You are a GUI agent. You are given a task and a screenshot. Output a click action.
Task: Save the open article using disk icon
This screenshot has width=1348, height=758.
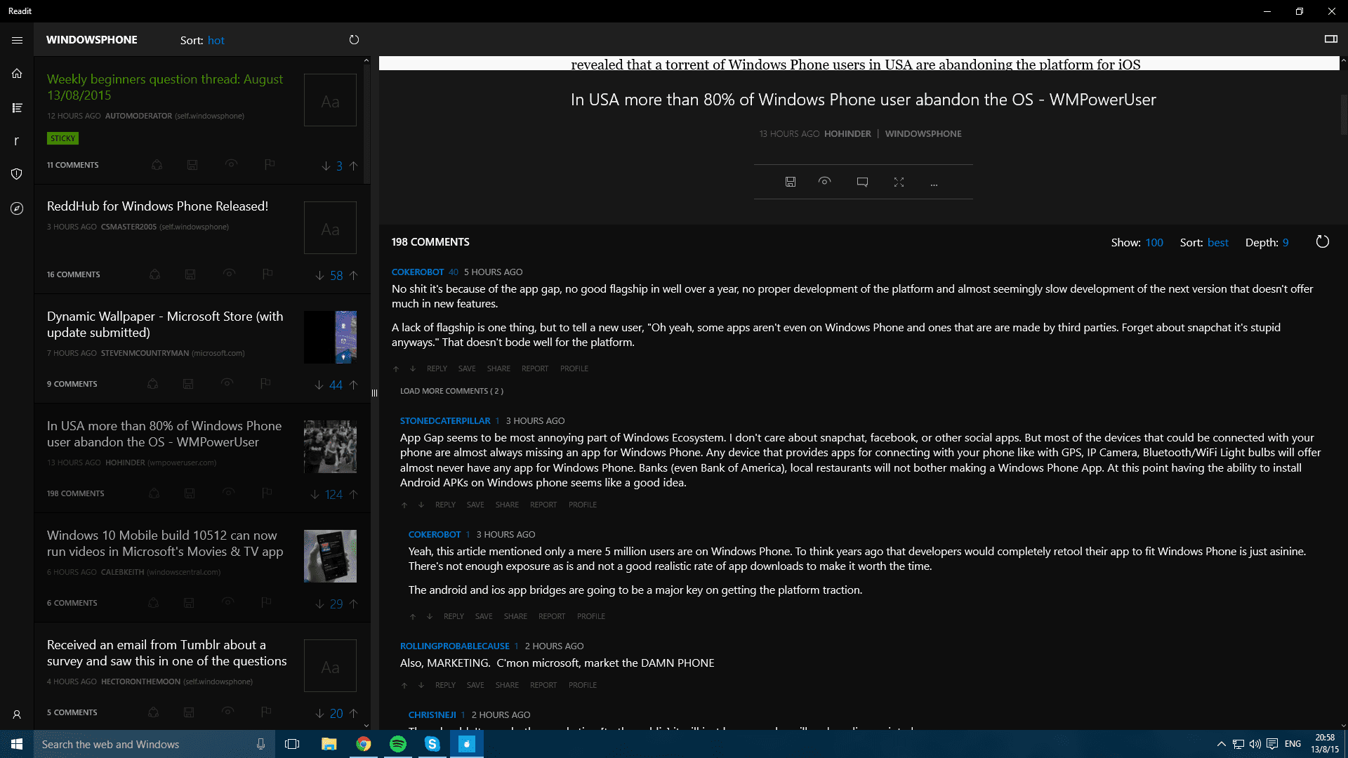(x=791, y=182)
